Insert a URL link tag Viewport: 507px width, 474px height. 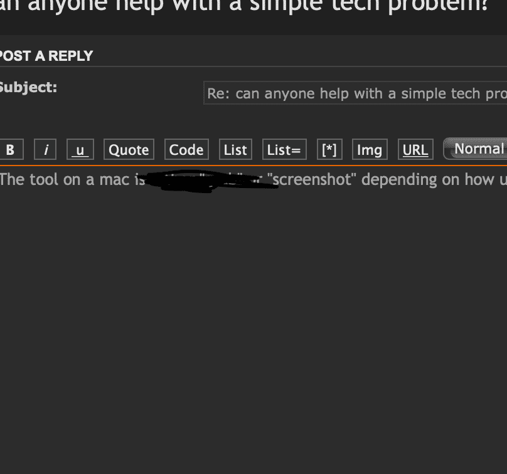point(415,149)
